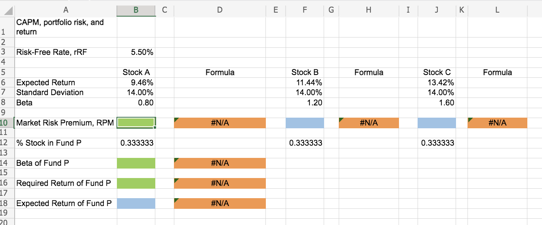Select the green RPM input cell for Stock A

(x=136, y=123)
